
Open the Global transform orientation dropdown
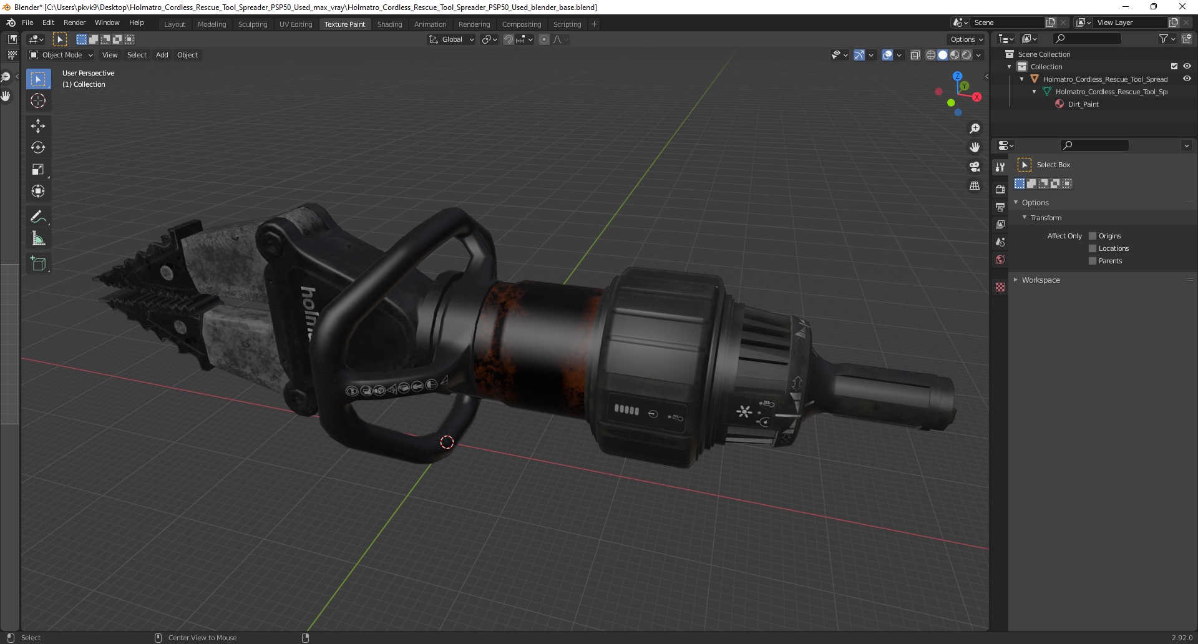tap(452, 39)
